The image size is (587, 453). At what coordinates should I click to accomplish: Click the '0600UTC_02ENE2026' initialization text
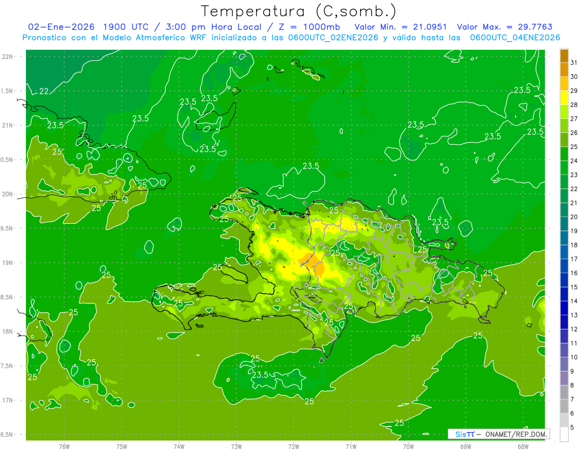click(x=334, y=38)
